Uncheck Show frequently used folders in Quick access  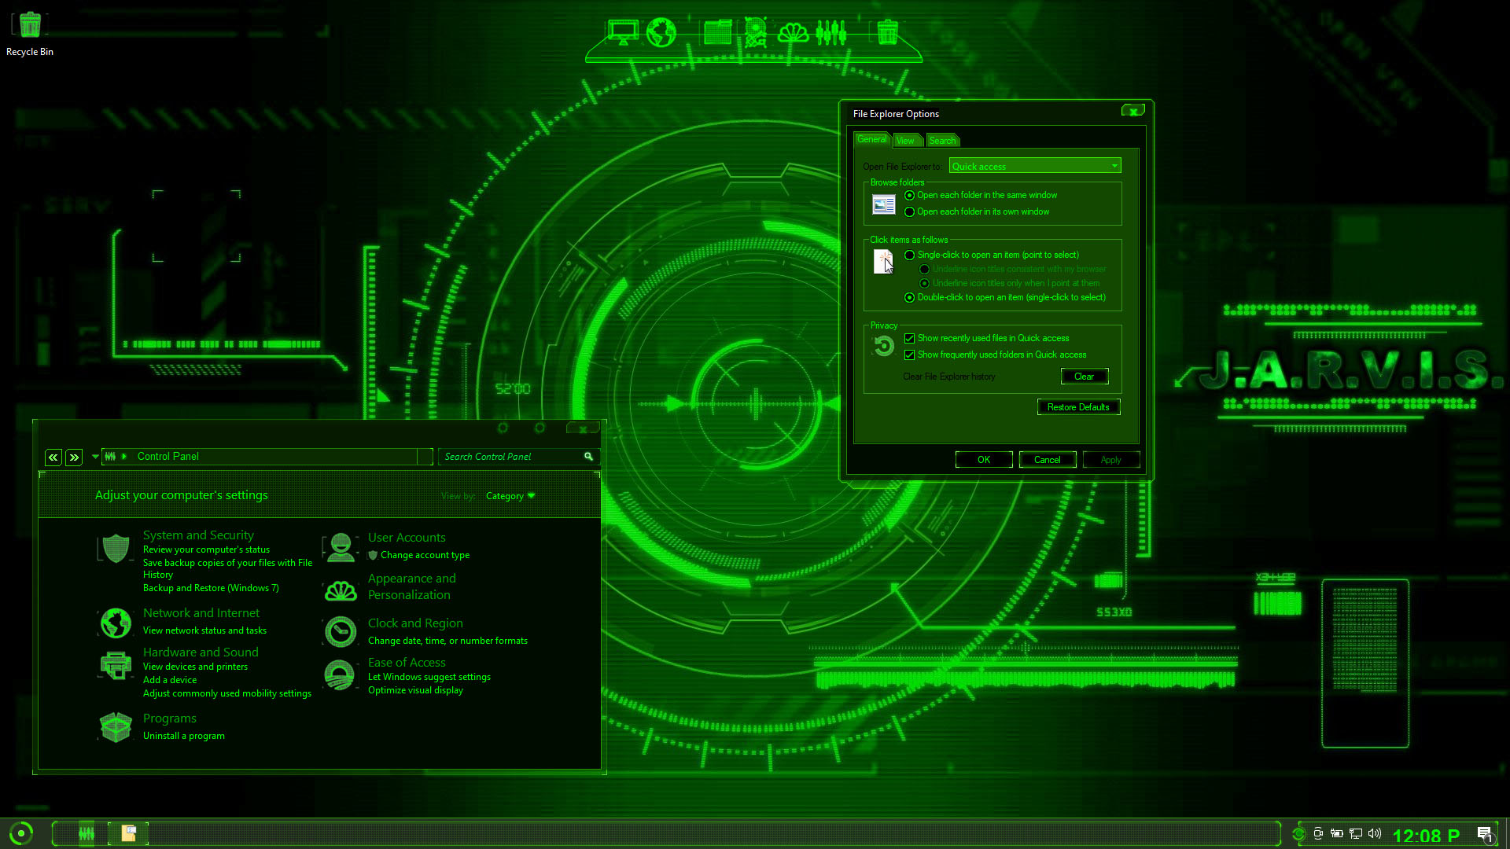point(910,355)
